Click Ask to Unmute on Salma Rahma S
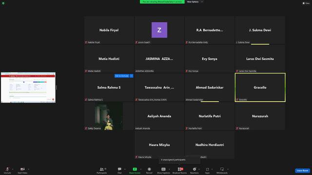Image resolution: width=312 pixels, height=175 pixels. [x=122, y=76]
